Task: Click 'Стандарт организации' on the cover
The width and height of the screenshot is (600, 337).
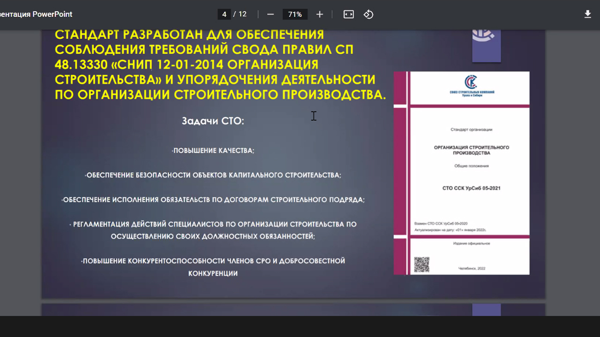Action: (471, 129)
